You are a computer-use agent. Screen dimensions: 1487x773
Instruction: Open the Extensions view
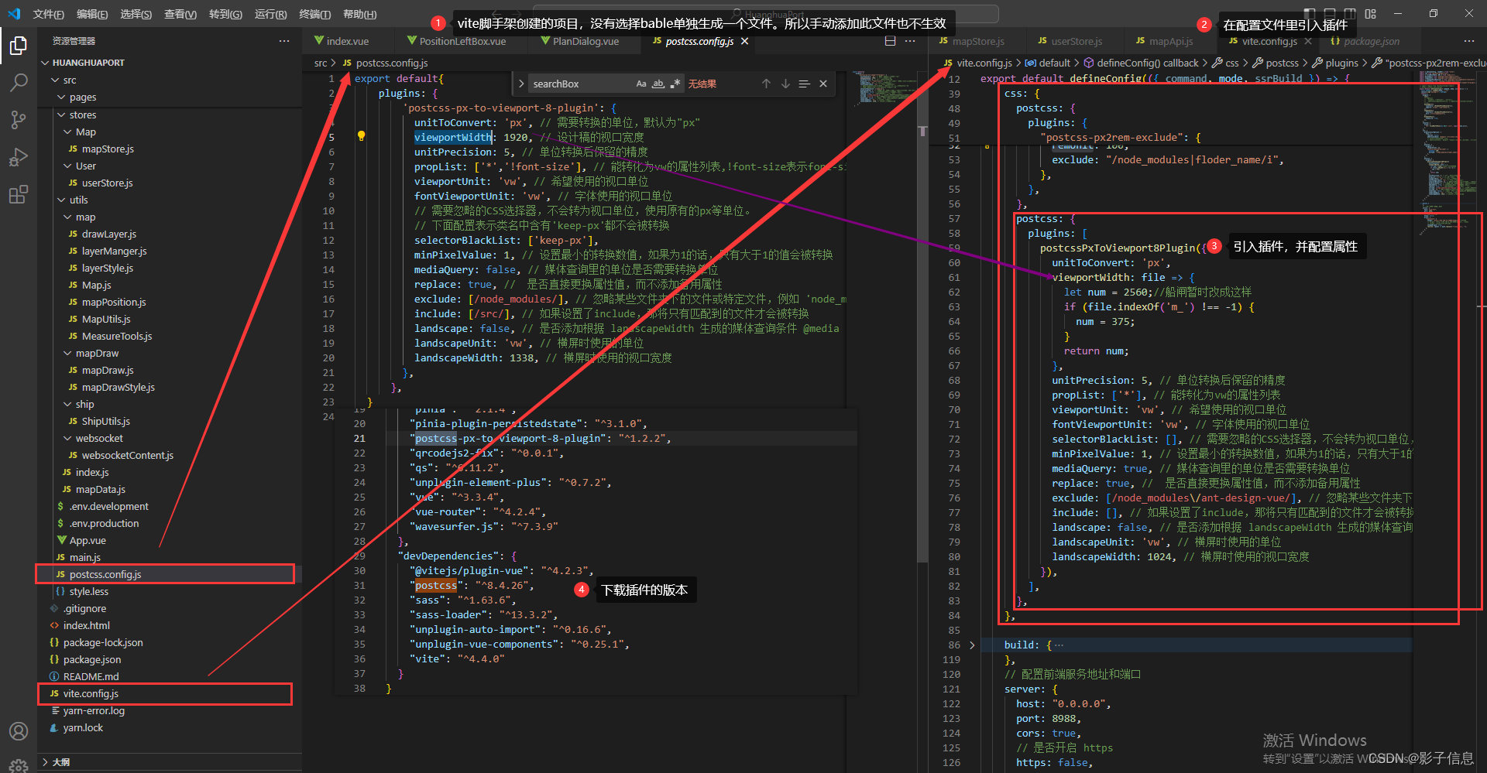tap(19, 194)
